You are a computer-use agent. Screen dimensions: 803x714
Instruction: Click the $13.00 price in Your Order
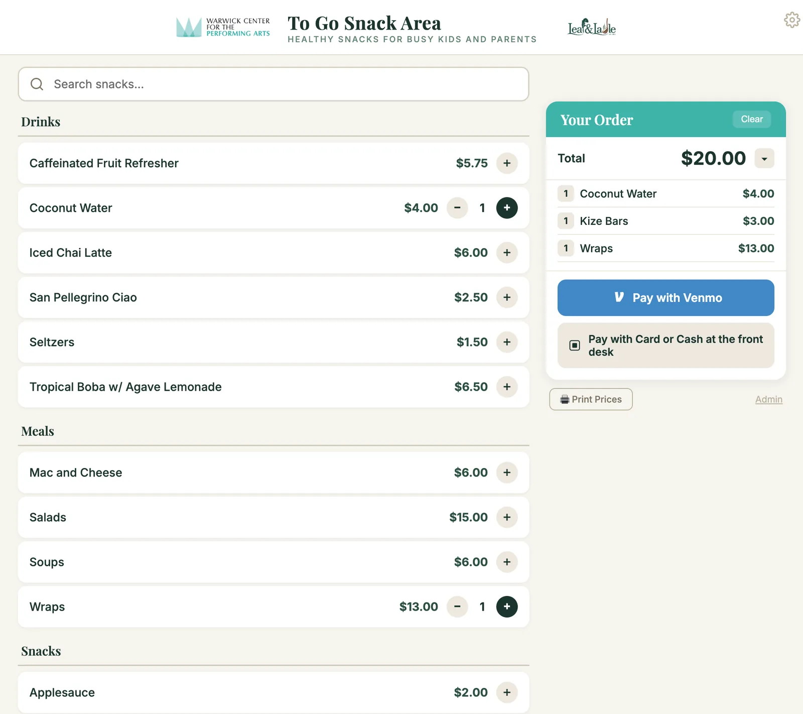(756, 248)
